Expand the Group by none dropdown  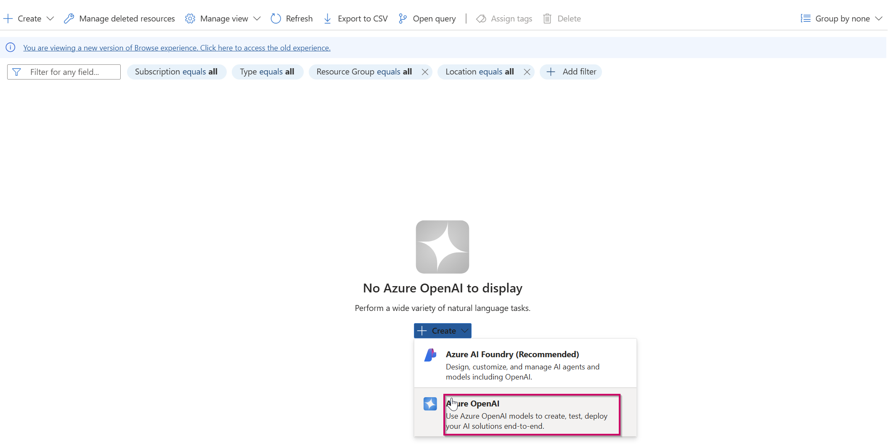point(841,19)
